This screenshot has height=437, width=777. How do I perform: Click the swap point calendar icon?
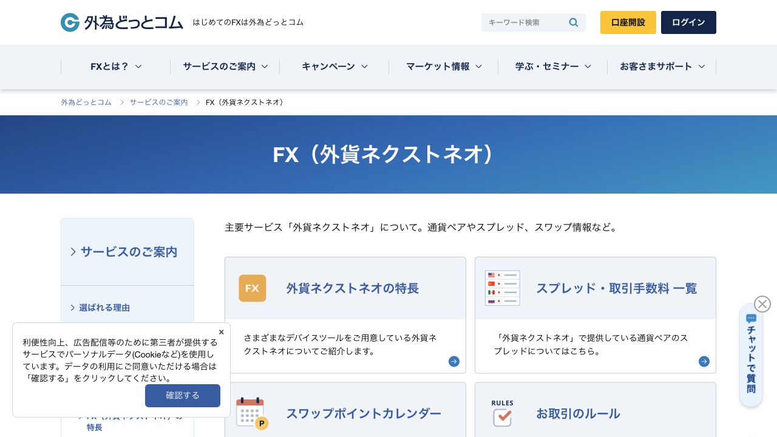tap(252, 413)
